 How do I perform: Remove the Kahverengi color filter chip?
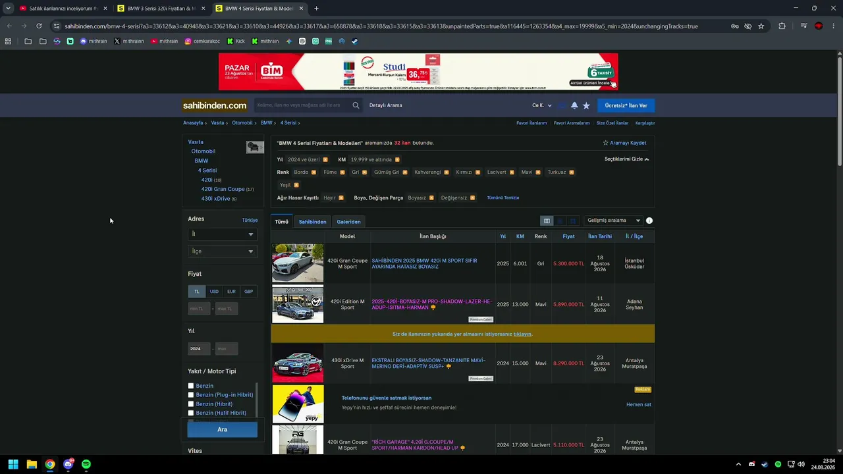(x=446, y=172)
